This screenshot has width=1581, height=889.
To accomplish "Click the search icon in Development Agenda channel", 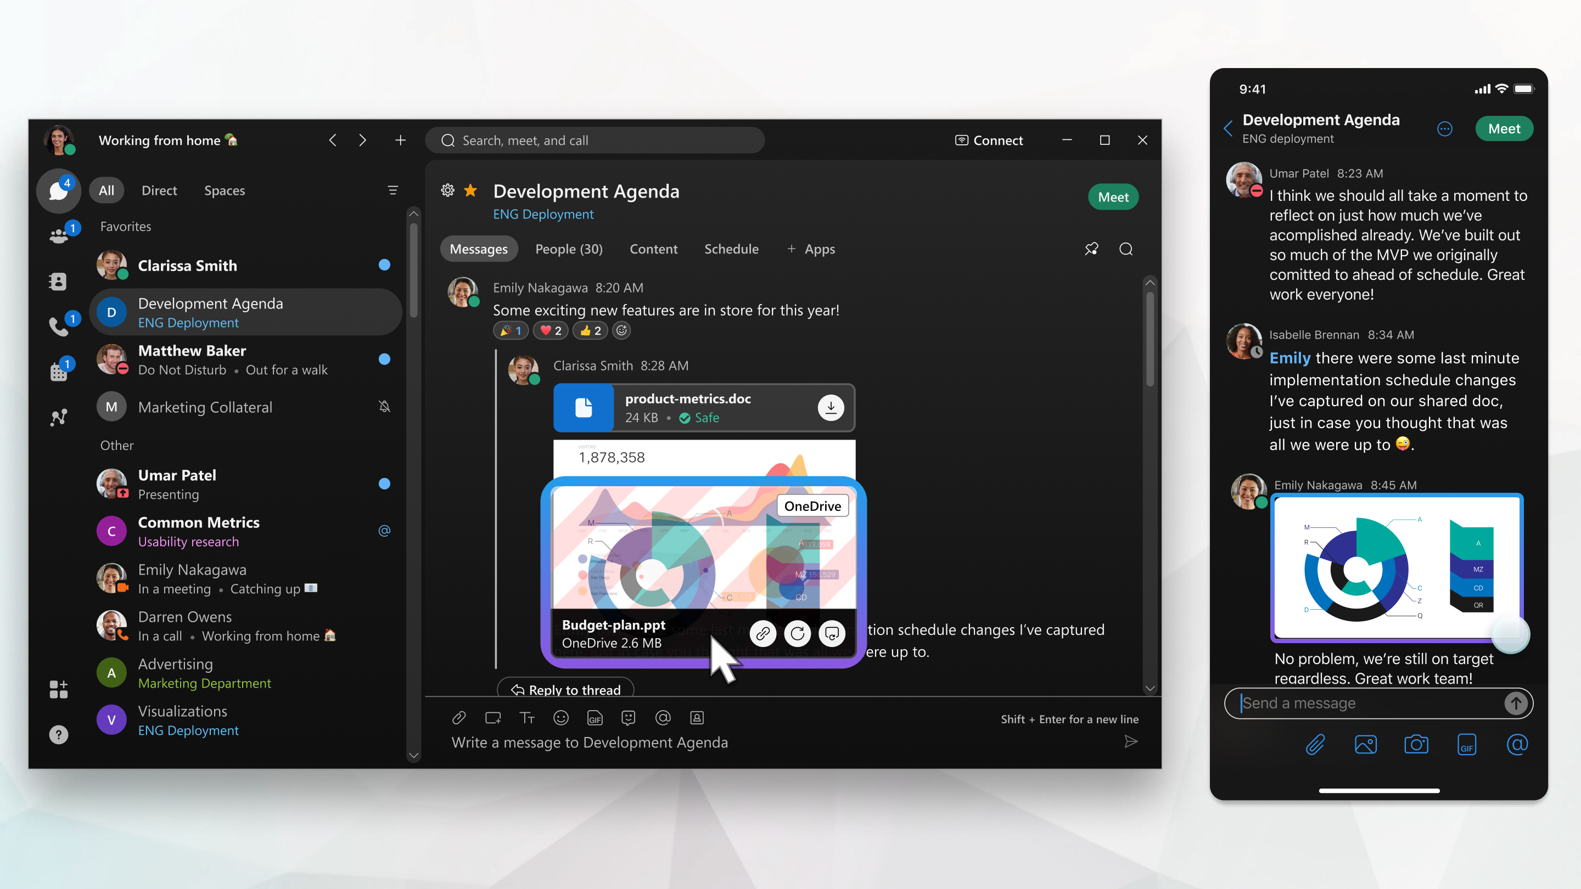I will (1126, 249).
